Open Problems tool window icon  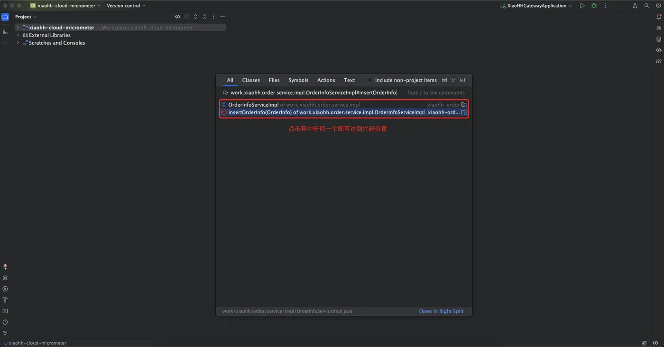[5, 322]
